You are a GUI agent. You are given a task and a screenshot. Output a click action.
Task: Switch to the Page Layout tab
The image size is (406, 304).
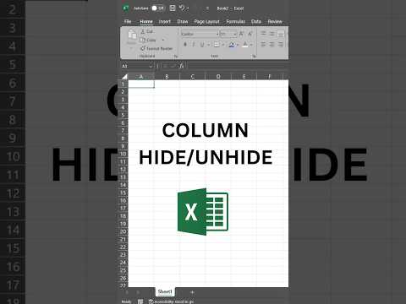click(x=206, y=21)
